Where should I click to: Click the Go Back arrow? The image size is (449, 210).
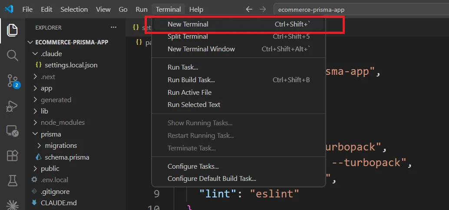pyautogui.click(x=249, y=10)
